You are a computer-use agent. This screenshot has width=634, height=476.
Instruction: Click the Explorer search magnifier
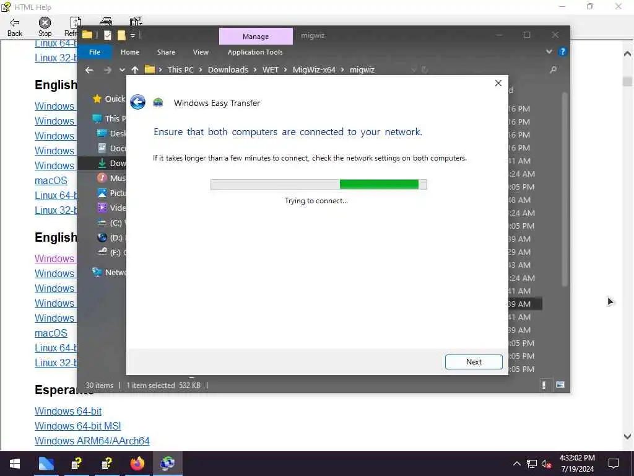[553, 69]
